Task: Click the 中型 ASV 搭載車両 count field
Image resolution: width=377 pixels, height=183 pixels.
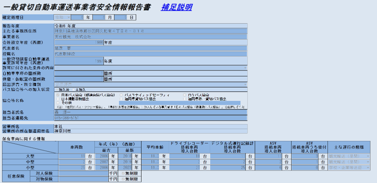Action: pyautogui.click(x=269, y=162)
